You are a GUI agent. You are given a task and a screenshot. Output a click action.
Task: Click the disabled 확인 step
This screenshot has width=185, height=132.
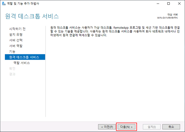[12, 68]
